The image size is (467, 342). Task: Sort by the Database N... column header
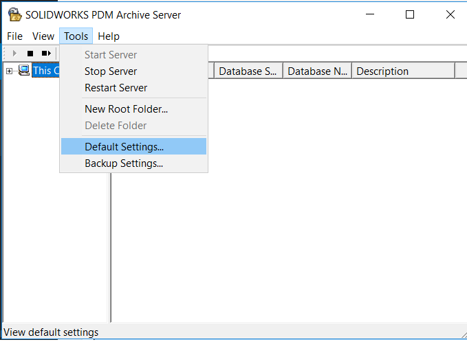[x=317, y=71]
